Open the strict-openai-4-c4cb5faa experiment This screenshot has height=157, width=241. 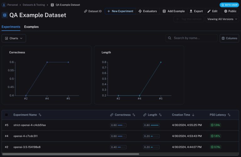[x=29, y=125]
